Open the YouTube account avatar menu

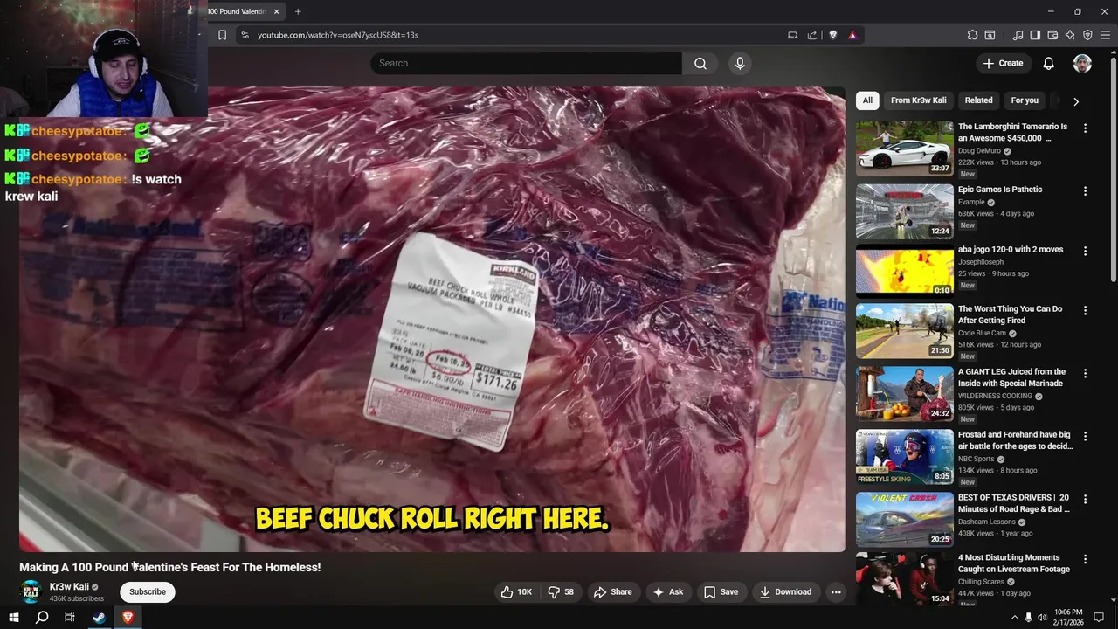point(1082,63)
